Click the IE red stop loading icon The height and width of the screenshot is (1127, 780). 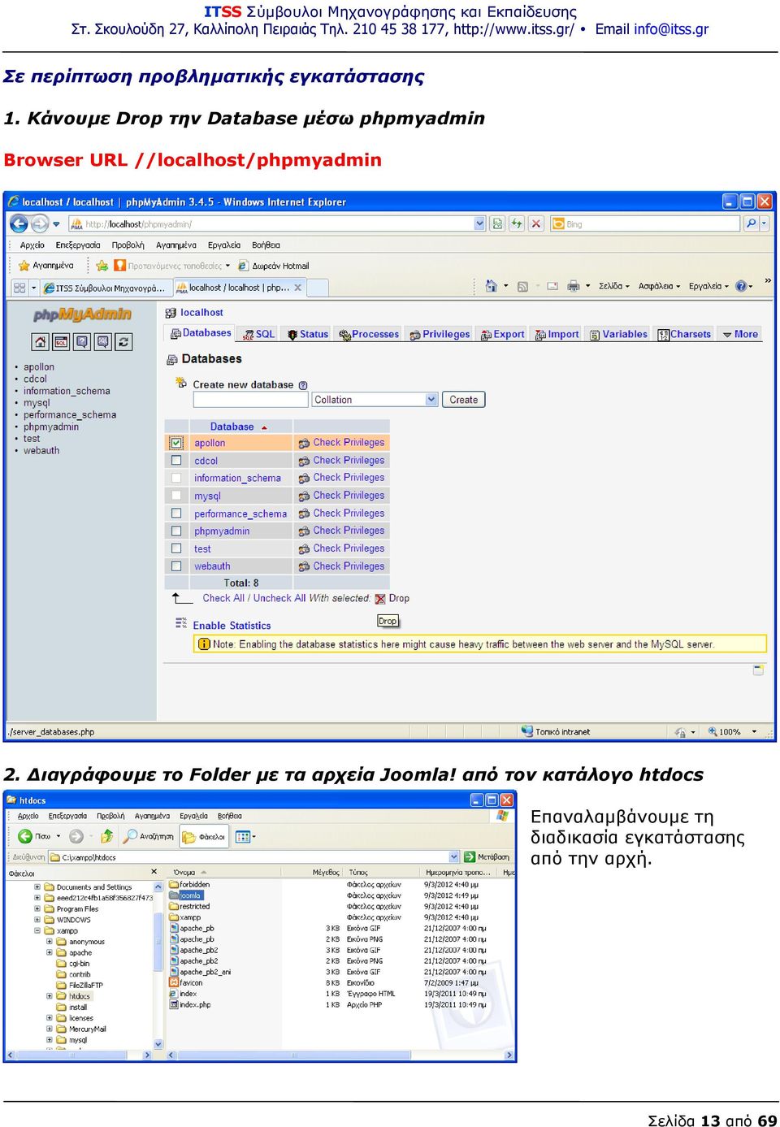point(536,223)
